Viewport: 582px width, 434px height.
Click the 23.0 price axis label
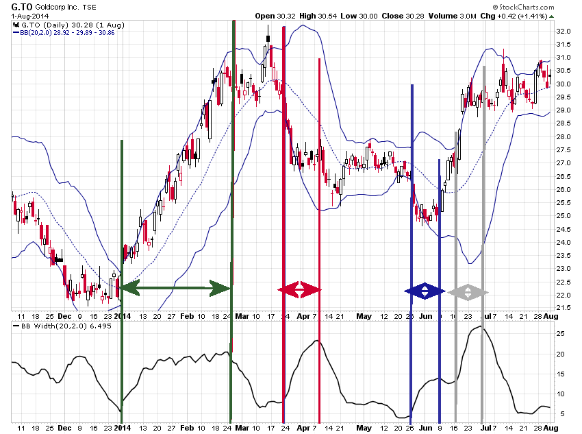pos(564,269)
